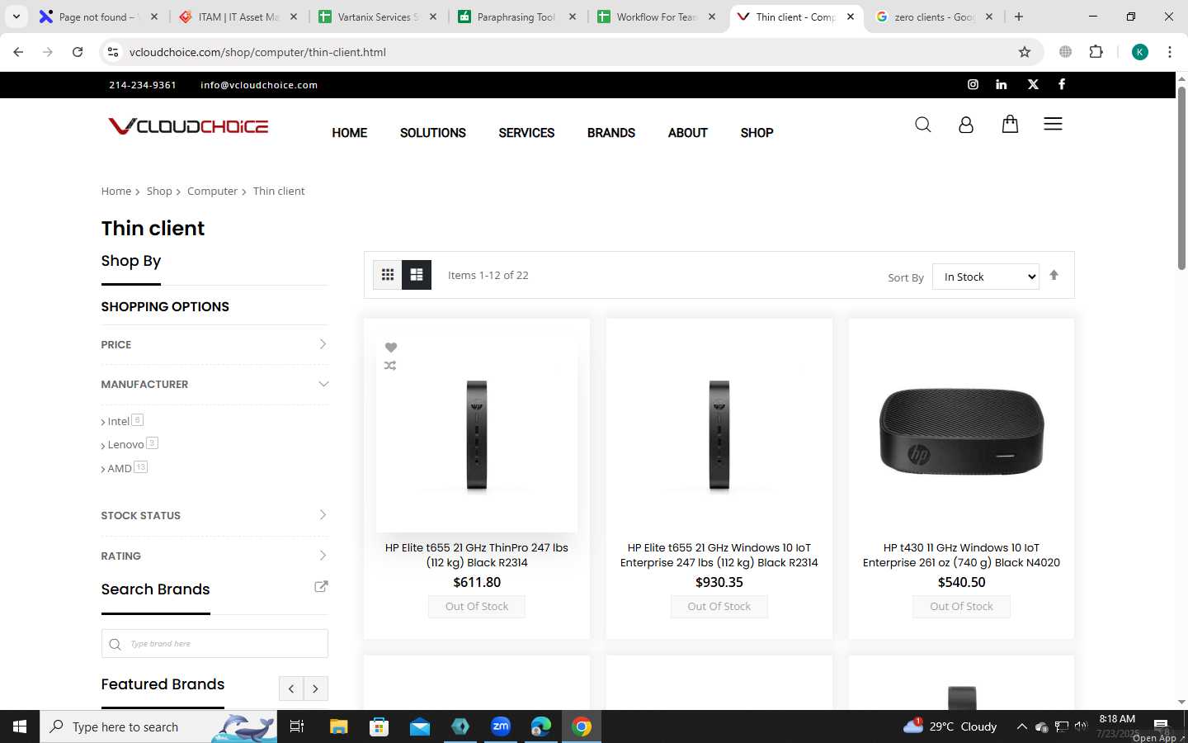
Task: Switch to list view mode
Action: (417, 275)
